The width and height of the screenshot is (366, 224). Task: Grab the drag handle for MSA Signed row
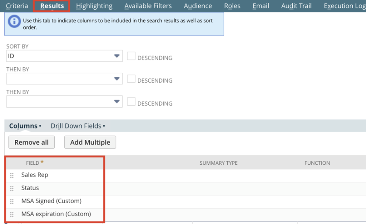12,201
